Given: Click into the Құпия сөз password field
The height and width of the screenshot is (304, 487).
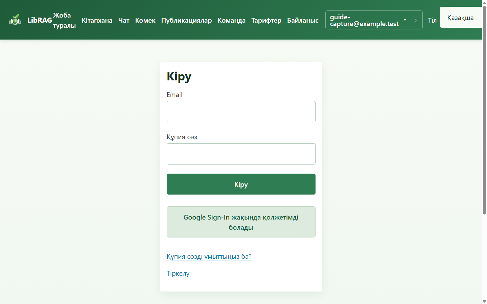Looking at the screenshot, I should point(241,154).
